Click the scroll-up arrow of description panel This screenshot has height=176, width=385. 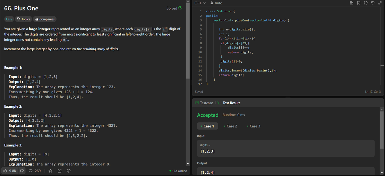(188, 2)
